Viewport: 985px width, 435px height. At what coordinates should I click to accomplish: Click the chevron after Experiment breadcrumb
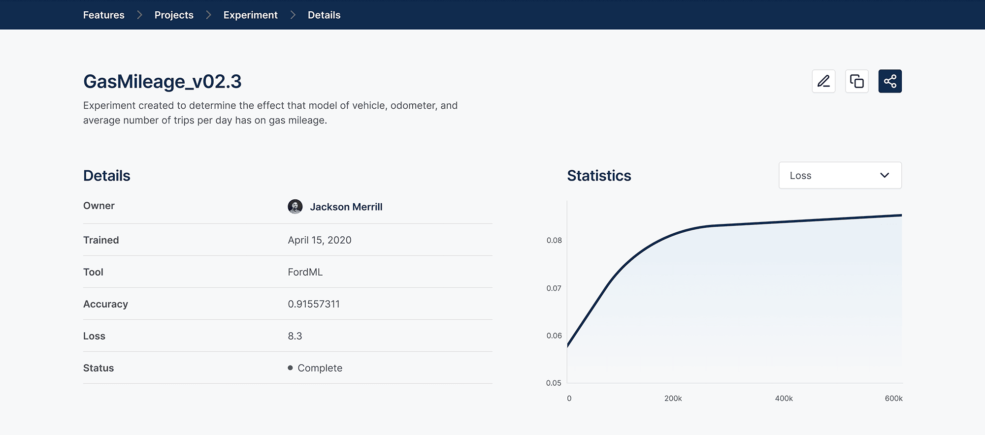293,15
